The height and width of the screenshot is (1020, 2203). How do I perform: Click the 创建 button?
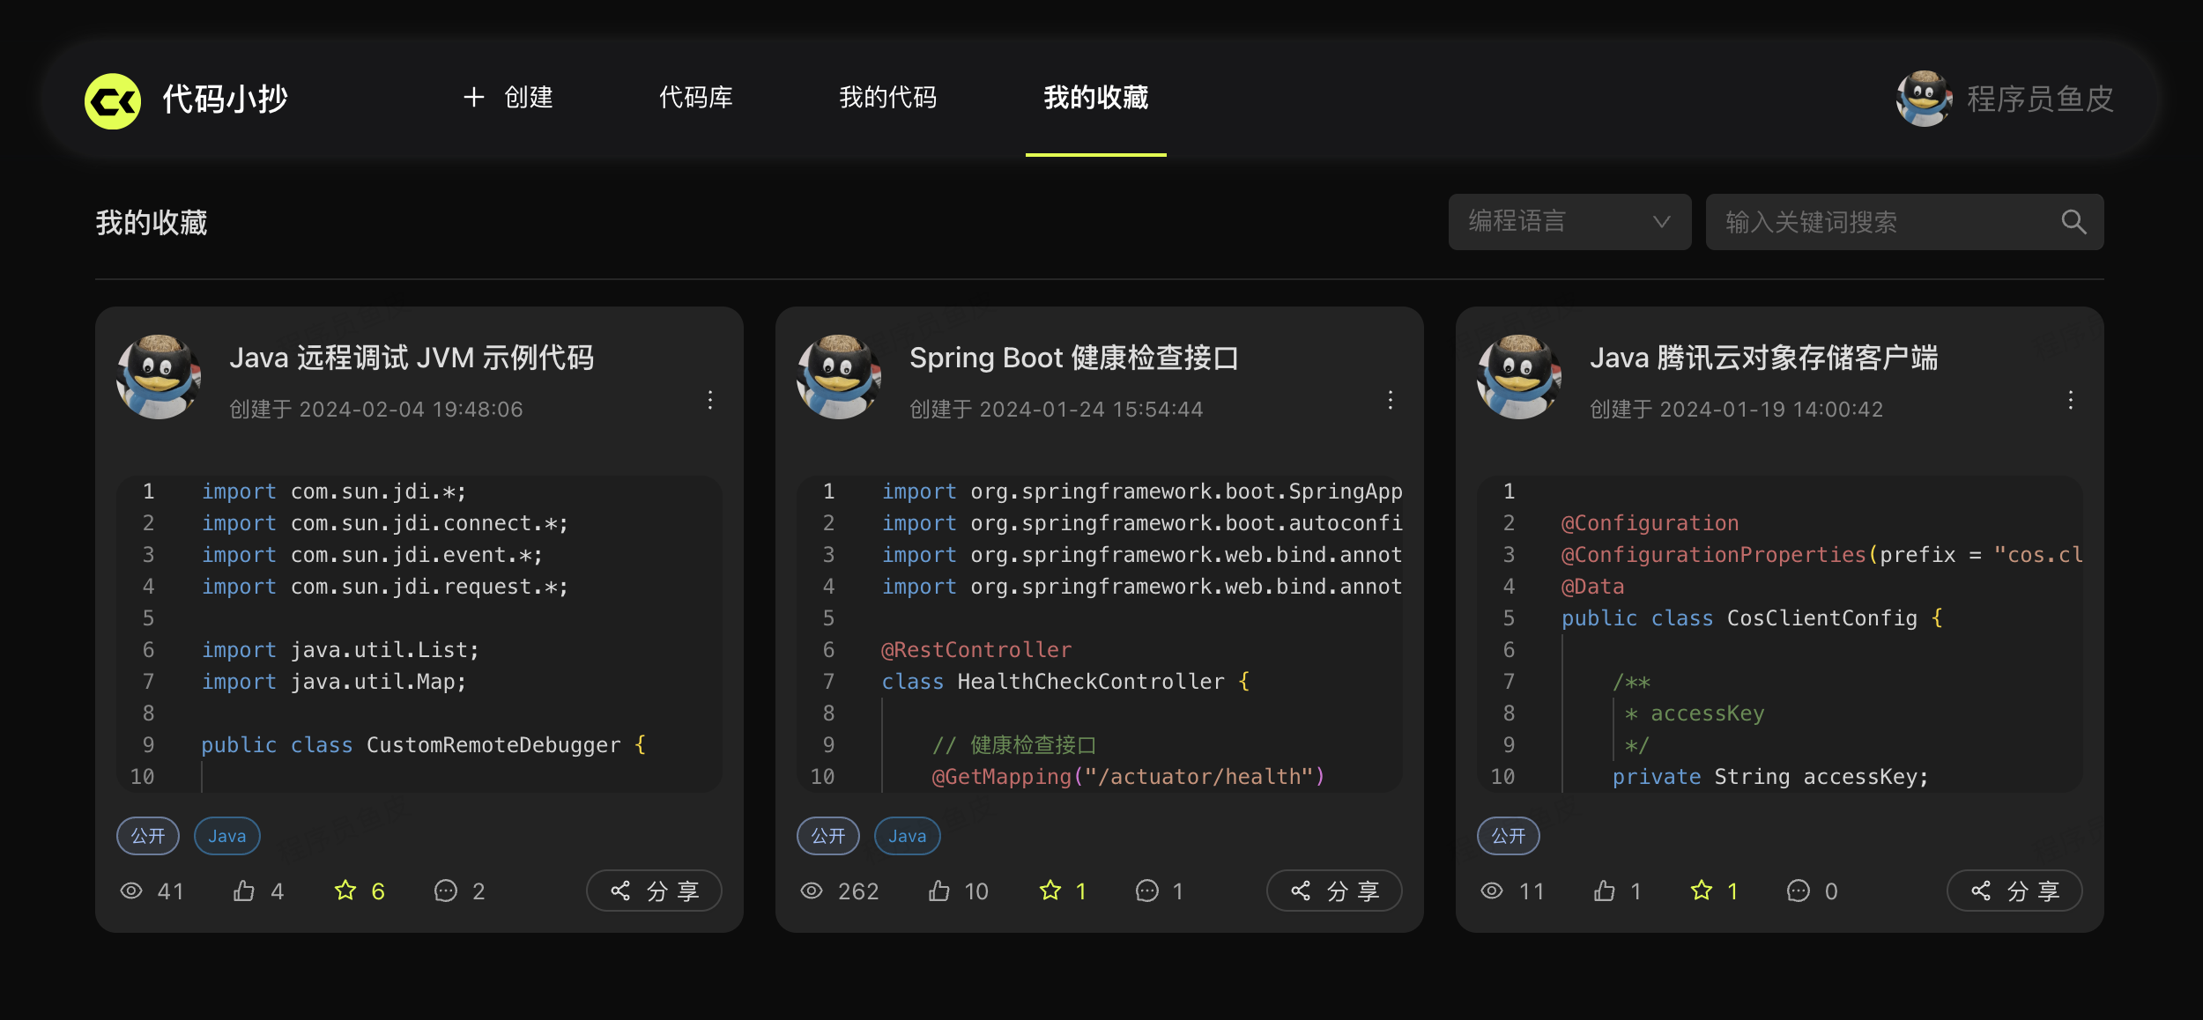coord(509,98)
